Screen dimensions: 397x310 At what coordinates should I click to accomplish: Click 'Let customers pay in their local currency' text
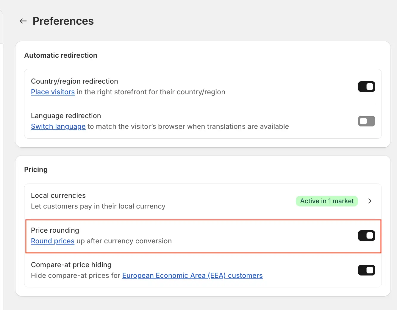(x=98, y=206)
